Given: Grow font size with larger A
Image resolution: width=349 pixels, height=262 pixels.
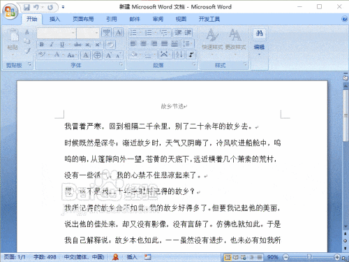Looking at the screenshot, I should point(108,55).
